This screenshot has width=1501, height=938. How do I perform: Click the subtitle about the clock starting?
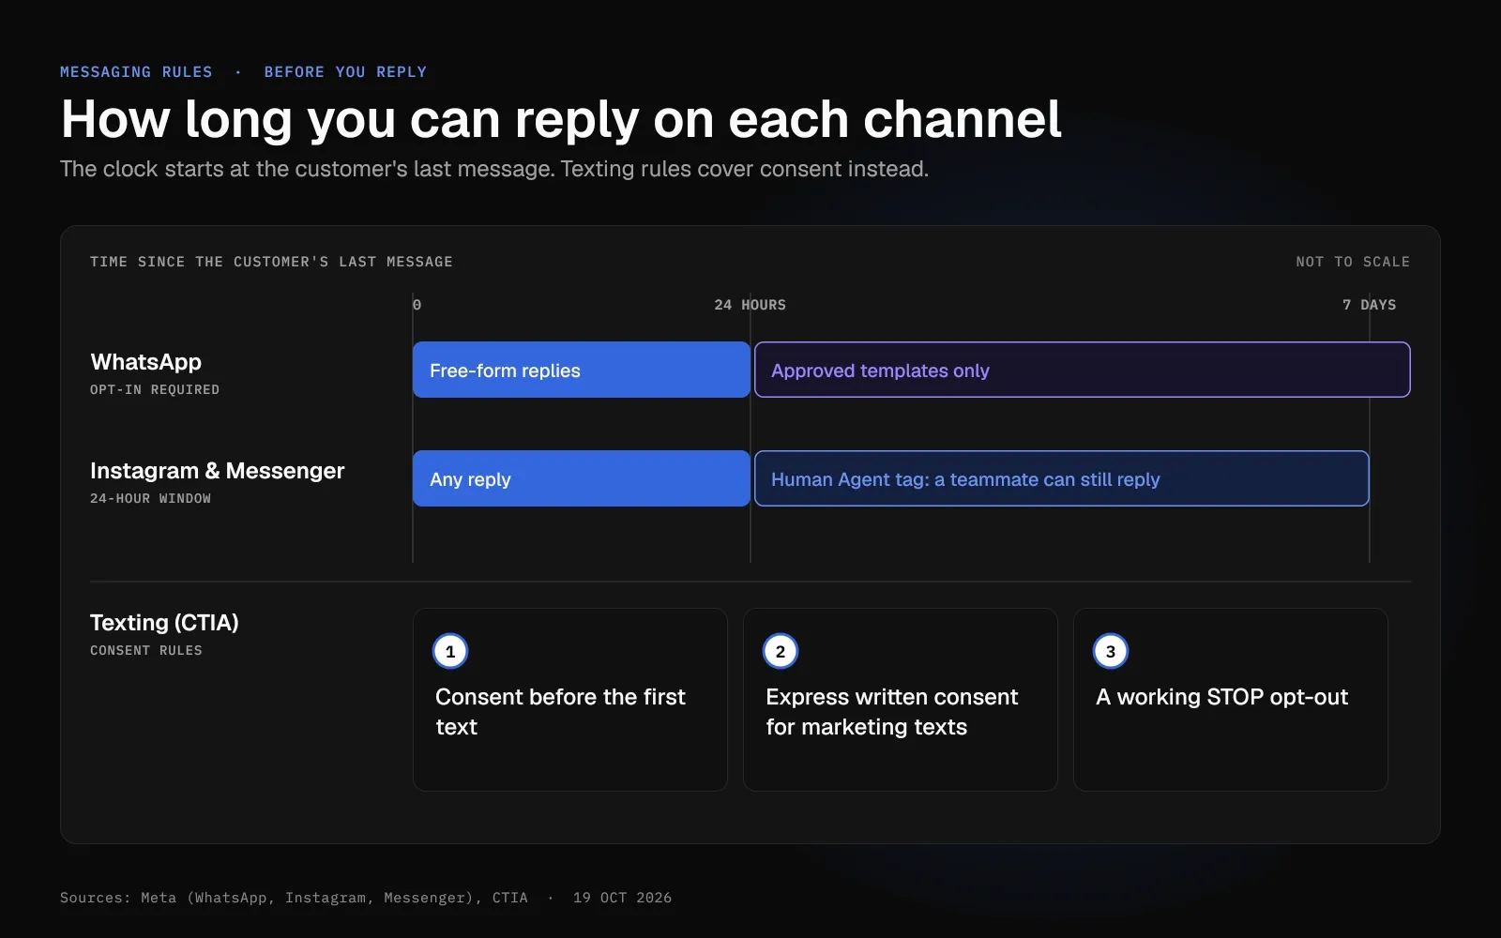494,169
